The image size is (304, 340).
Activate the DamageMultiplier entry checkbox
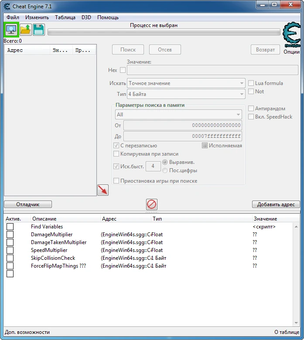[x=10, y=235]
